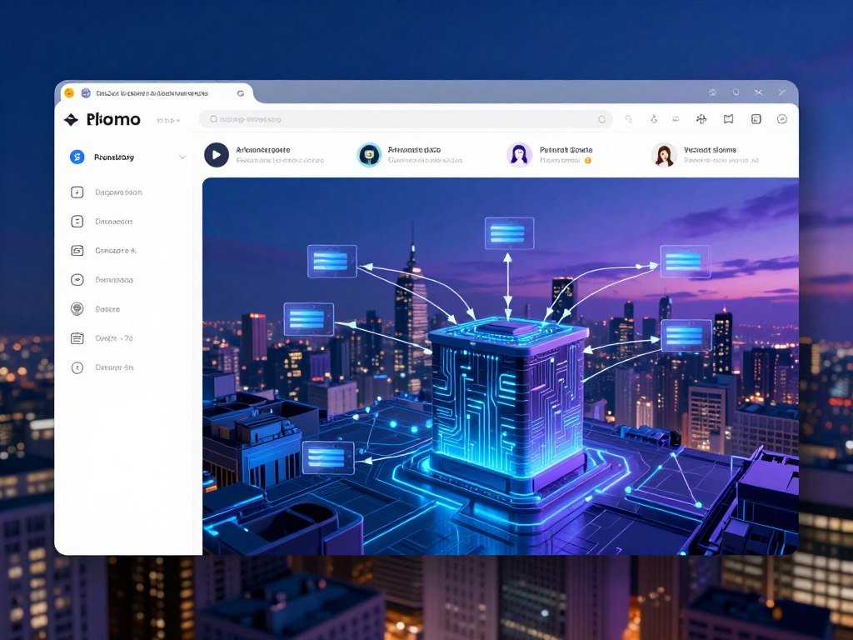Select the brown-haired woman avatar card
853x640 pixels.
[x=705, y=154]
